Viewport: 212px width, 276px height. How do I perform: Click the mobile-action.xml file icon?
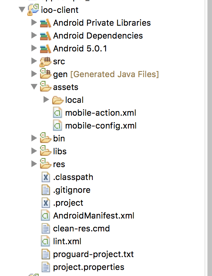58,113
